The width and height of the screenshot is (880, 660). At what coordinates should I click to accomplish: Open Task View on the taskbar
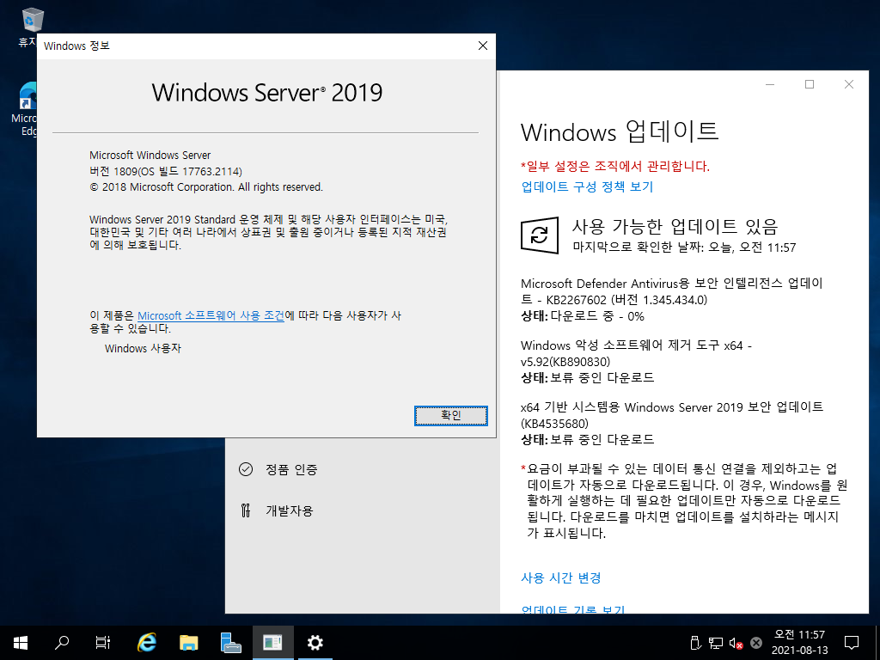click(x=103, y=643)
